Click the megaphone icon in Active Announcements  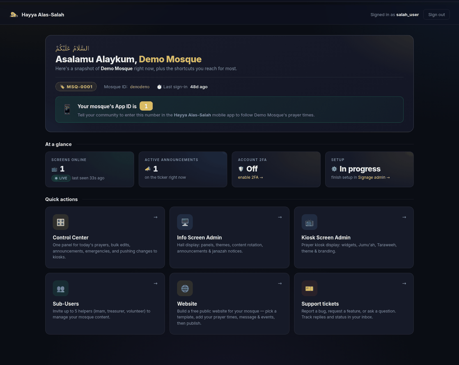148,169
